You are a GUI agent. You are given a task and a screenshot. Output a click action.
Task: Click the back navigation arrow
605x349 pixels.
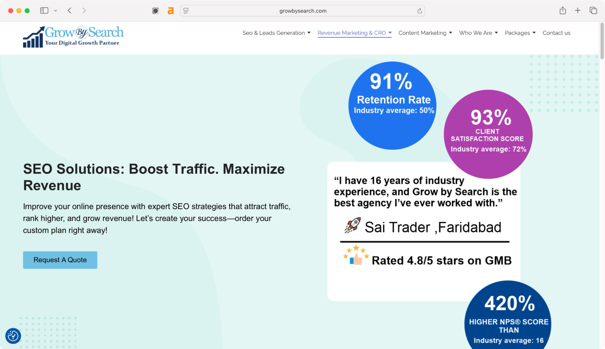[x=69, y=10]
